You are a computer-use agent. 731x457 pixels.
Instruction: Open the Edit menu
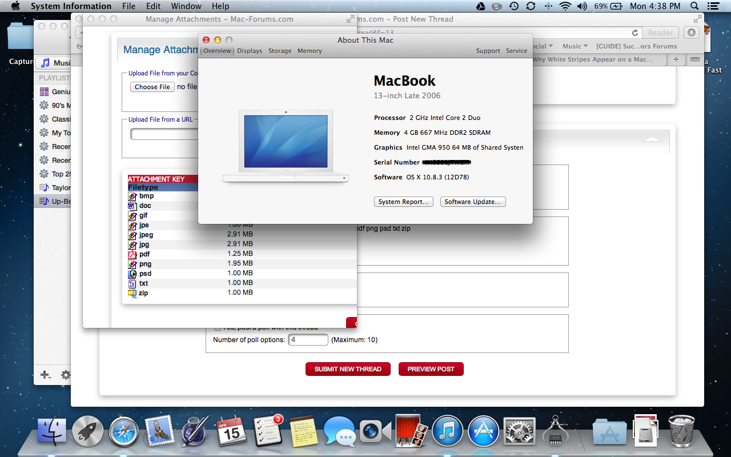coord(153,6)
